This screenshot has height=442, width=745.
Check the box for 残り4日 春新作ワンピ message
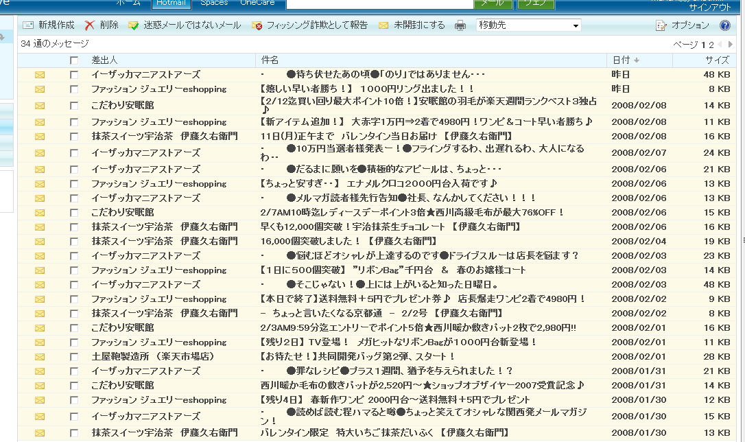point(73,400)
